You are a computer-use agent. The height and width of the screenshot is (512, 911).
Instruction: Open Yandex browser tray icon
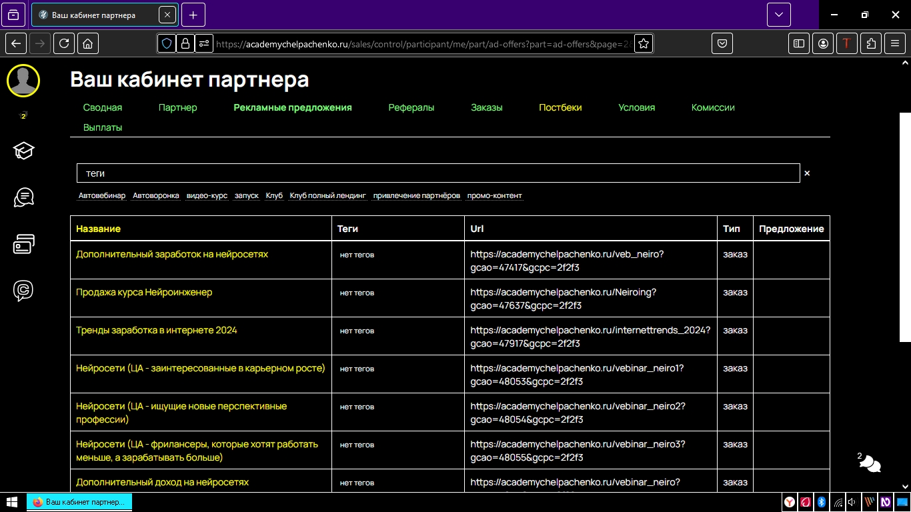pos(790,502)
